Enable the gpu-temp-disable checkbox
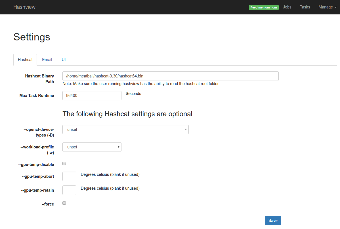340x229 pixels. click(x=64, y=163)
